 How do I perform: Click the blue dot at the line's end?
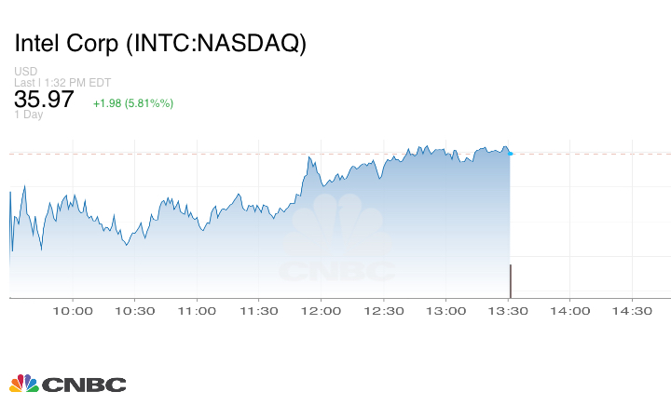tap(510, 154)
